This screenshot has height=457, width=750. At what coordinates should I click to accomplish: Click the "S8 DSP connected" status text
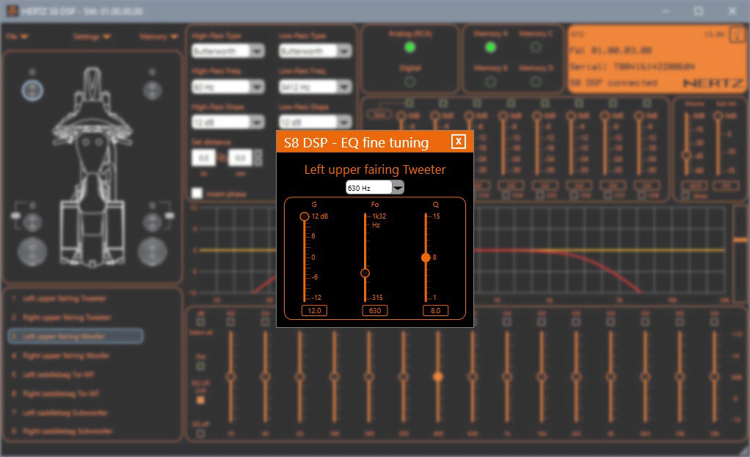(614, 83)
